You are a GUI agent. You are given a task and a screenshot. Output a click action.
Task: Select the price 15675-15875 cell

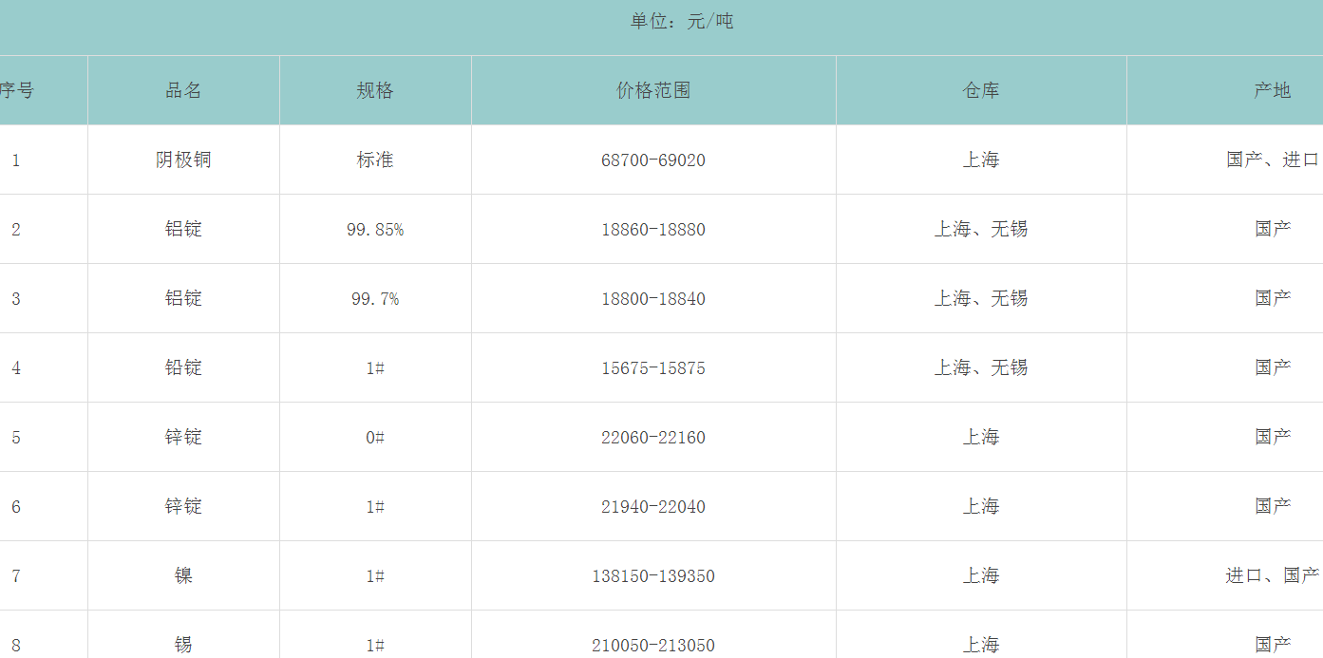[653, 368]
